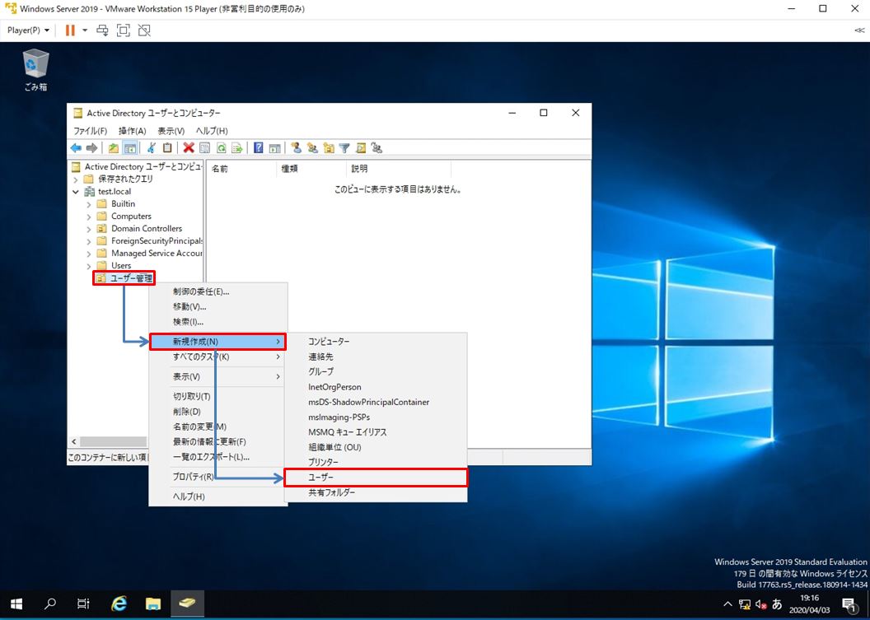The width and height of the screenshot is (870, 620).
Task: Collapse the test.local domain node
Action: (76, 192)
